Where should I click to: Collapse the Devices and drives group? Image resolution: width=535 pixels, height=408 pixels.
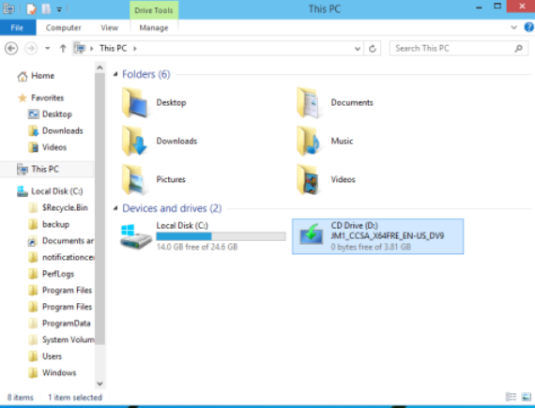pos(115,208)
